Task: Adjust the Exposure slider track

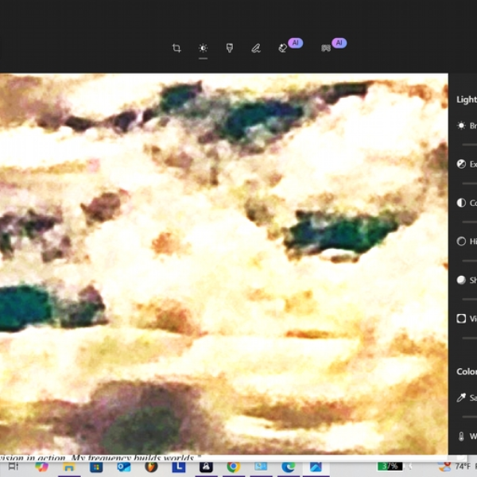Action: 469,184
